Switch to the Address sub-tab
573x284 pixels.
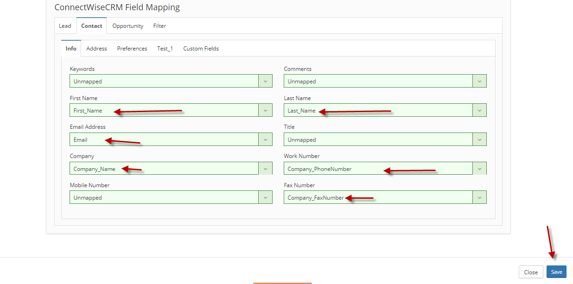pyautogui.click(x=96, y=48)
